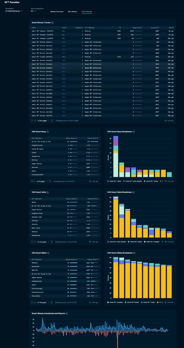Screen dimensions: 184x348
Task: Go to next page in 24H Smart Buys
Action: pyautogui.click(x=50, y=181)
